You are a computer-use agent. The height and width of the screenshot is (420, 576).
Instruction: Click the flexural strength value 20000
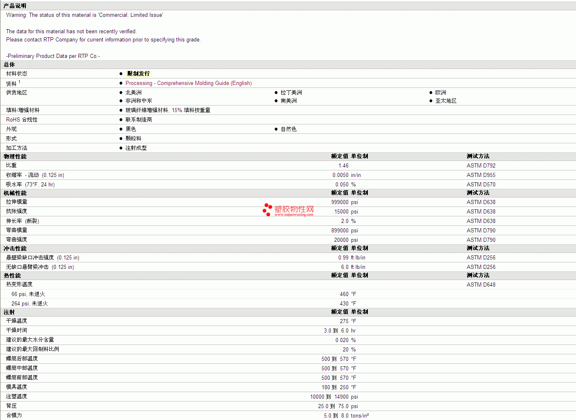tap(341, 240)
